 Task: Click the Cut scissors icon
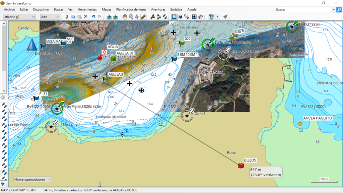(67, 17)
